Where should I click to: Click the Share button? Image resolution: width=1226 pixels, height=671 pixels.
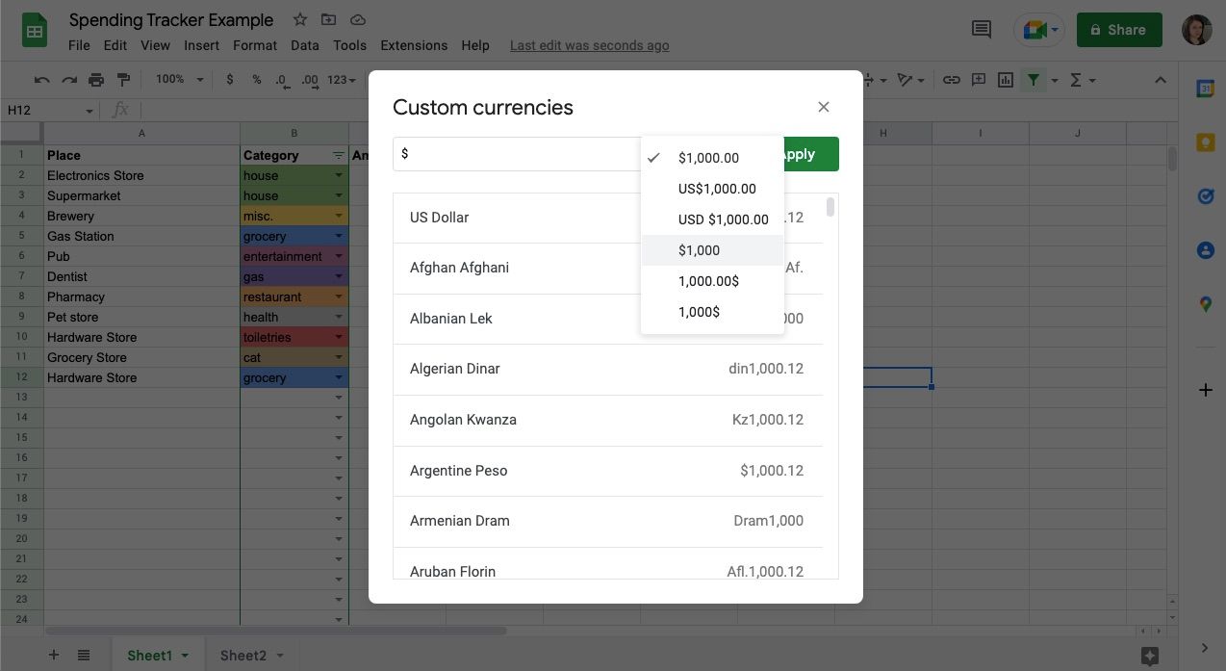click(1118, 30)
